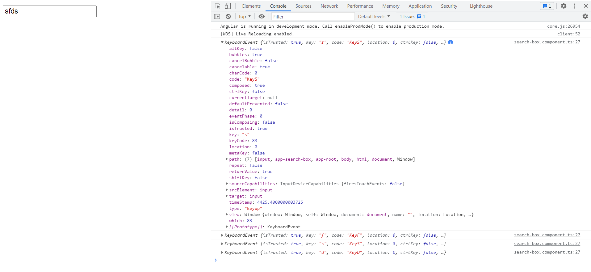Screen dimensions: 591x272
Task: Toggle the device toolbar icon
Action: point(228,6)
